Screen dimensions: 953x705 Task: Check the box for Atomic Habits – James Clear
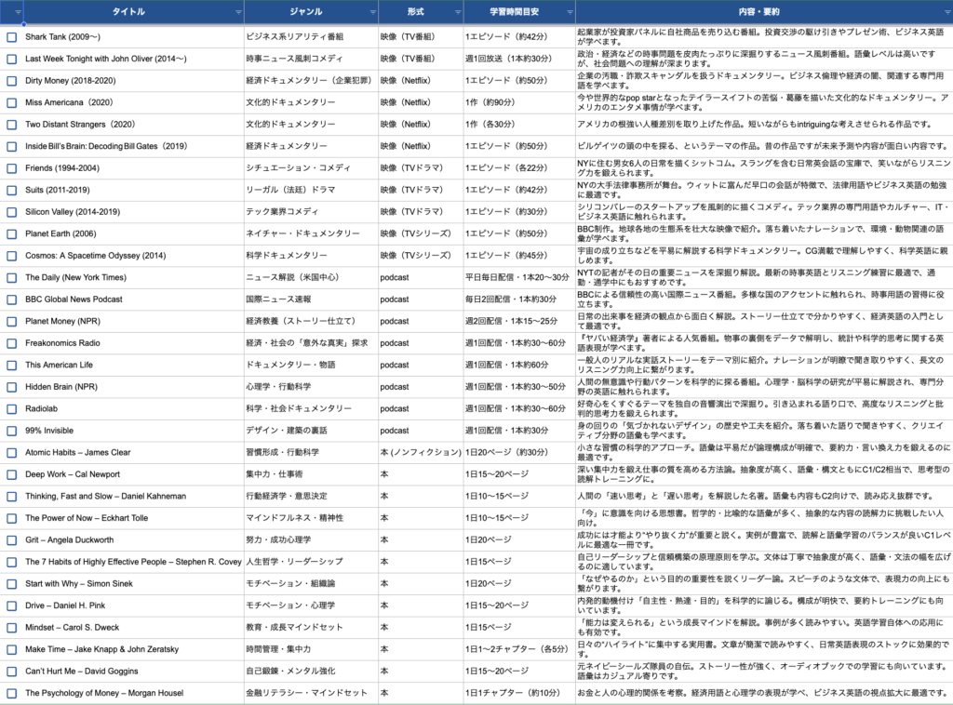12,452
